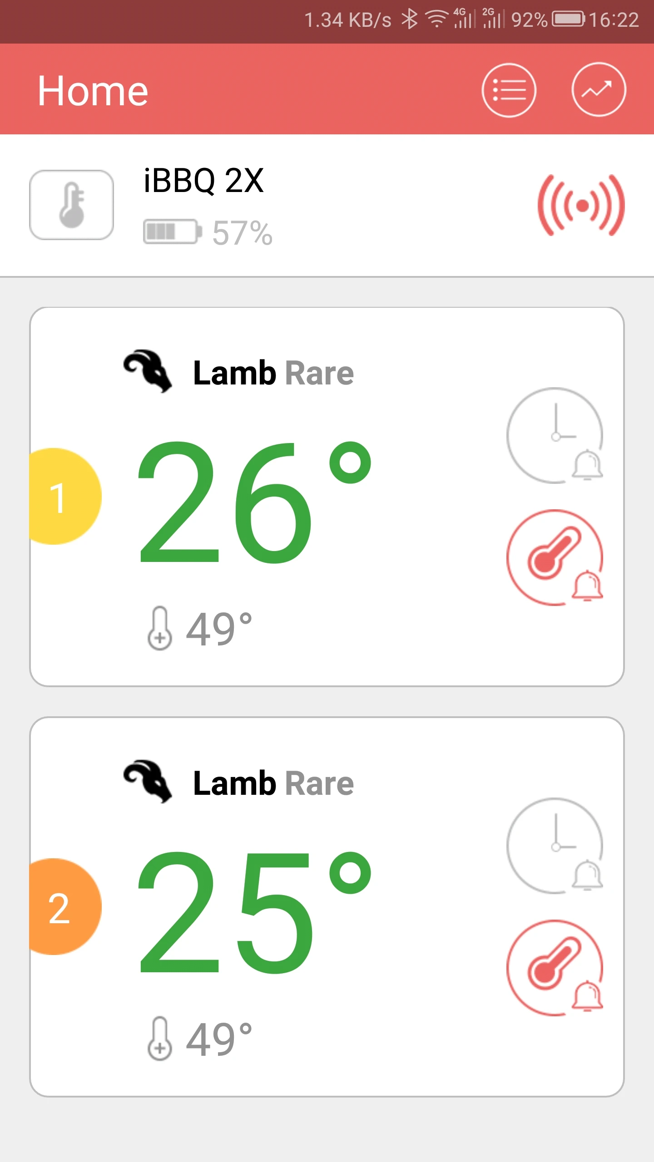Select Lamb Rare preset label on probe 2

273,783
